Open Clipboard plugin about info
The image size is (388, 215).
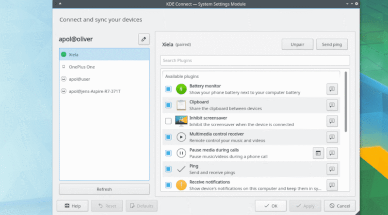[332, 105]
